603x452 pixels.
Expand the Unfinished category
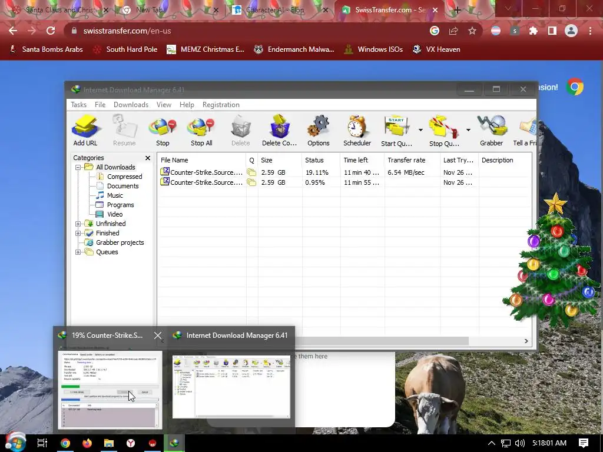pyautogui.click(x=78, y=224)
